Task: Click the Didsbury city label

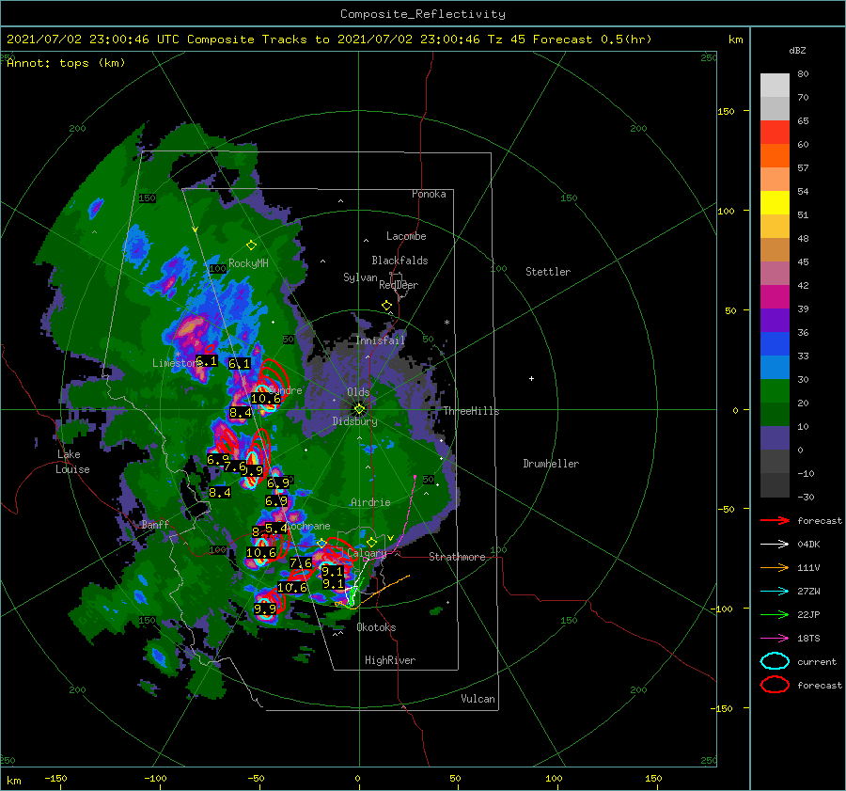Action: click(x=355, y=421)
